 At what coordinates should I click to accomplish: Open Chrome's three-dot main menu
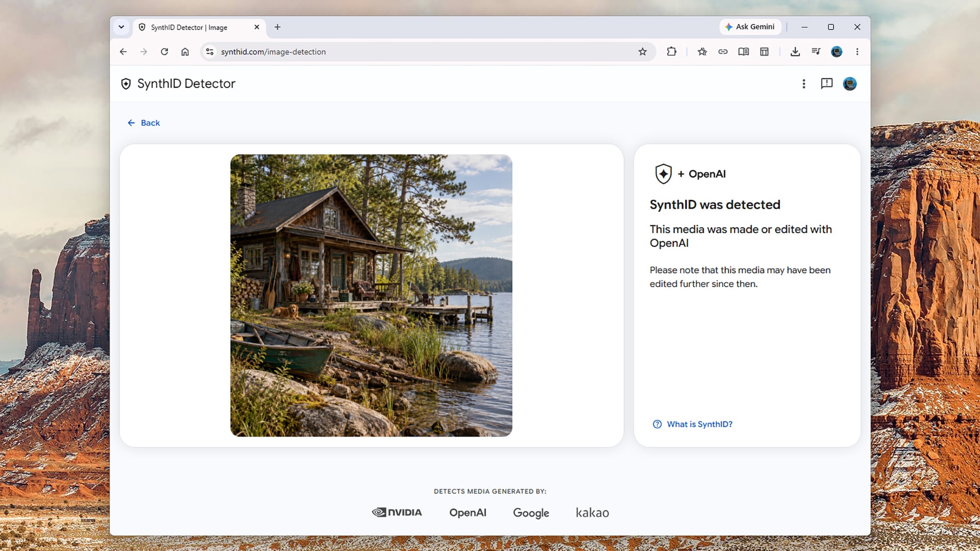[857, 51]
